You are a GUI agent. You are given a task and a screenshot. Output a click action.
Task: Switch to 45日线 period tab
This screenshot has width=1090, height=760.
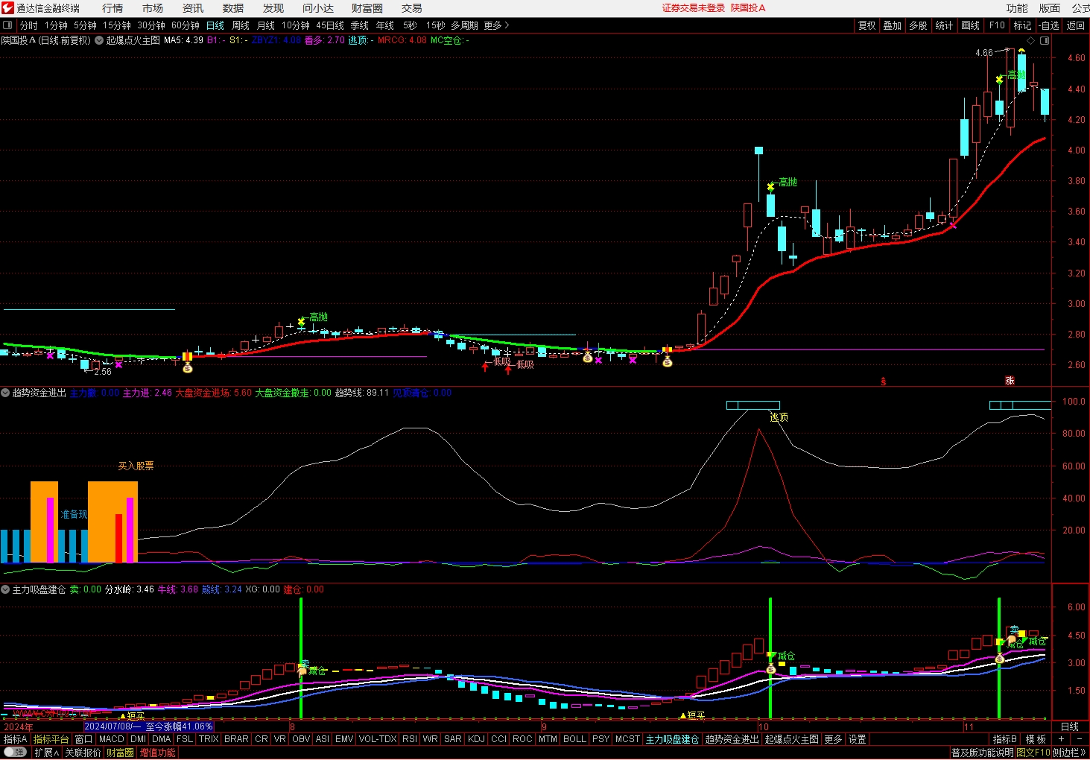point(330,25)
